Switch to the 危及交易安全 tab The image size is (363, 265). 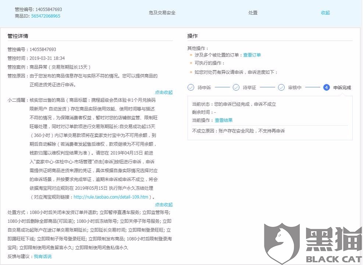pos(161,12)
